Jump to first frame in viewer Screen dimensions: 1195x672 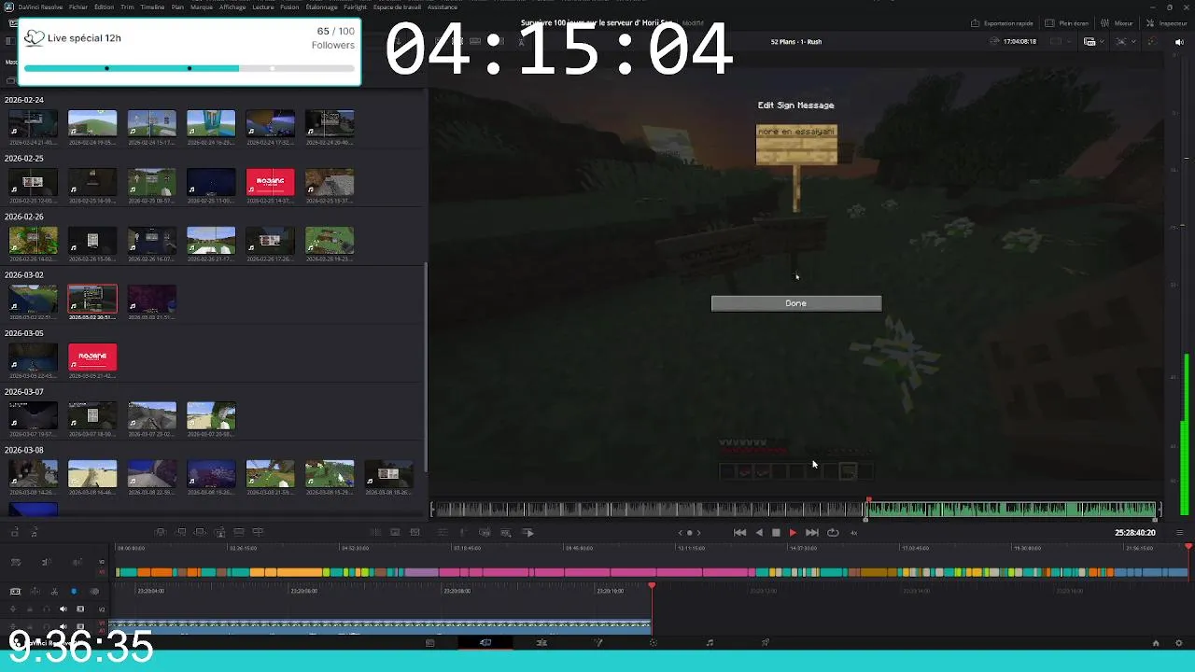[x=739, y=533]
